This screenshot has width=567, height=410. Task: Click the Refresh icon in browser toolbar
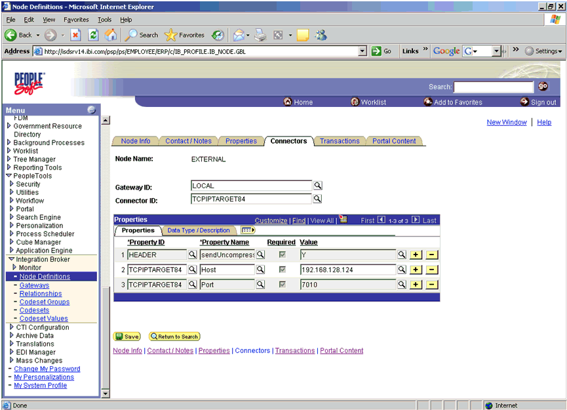point(93,35)
